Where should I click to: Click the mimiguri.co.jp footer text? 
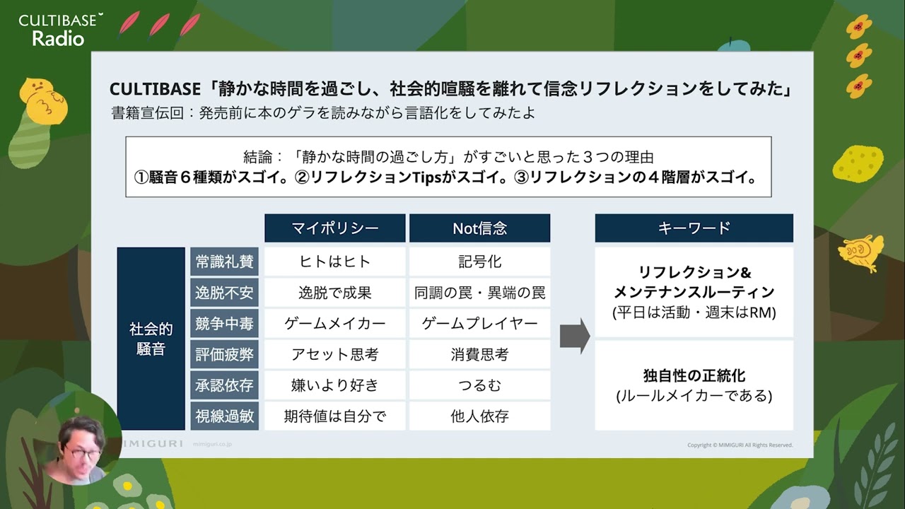213,445
